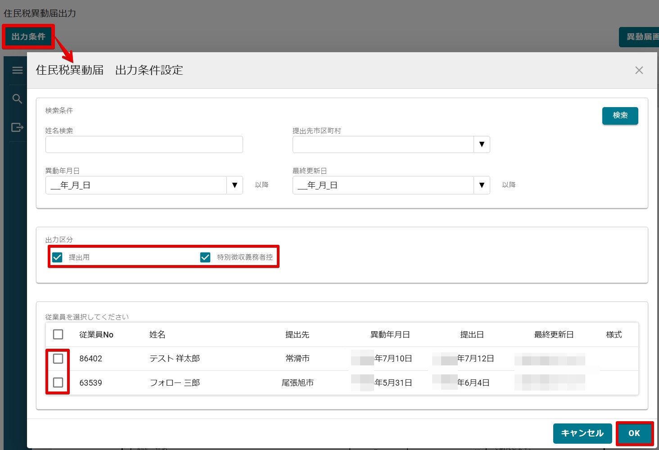This screenshot has height=450, width=659.
Task: Click the 尾張旭市 cell
Action: coord(298,382)
